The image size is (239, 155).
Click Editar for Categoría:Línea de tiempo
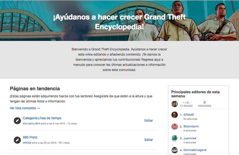point(149,121)
